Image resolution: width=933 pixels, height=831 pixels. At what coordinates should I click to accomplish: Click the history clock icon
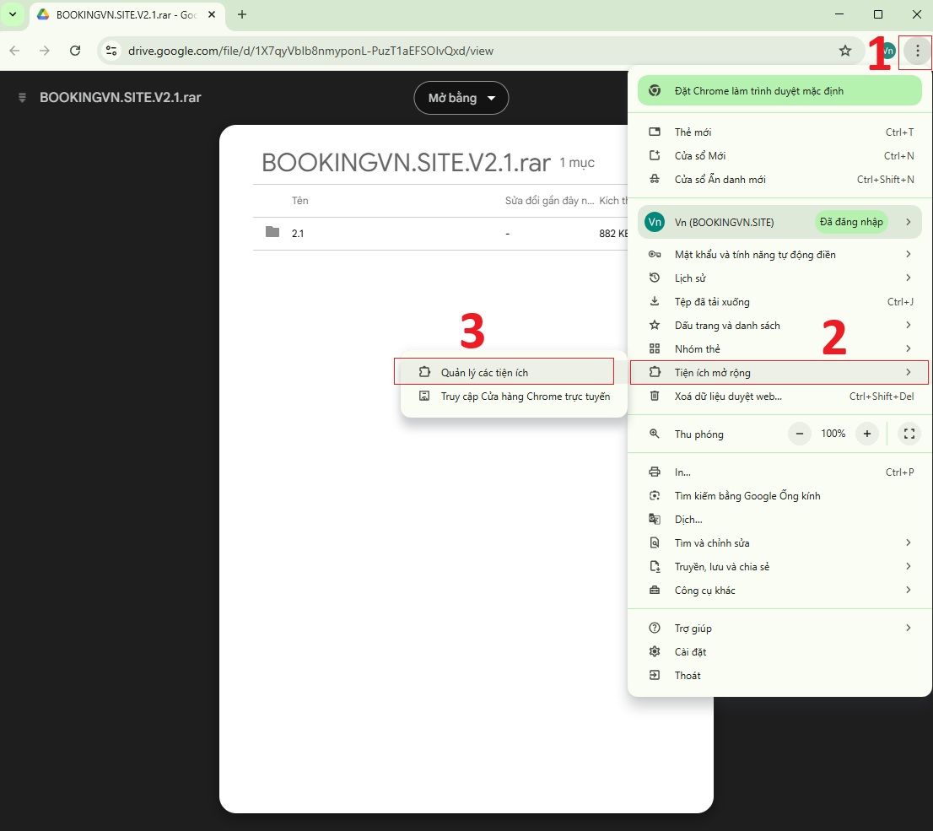coord(655,278)
